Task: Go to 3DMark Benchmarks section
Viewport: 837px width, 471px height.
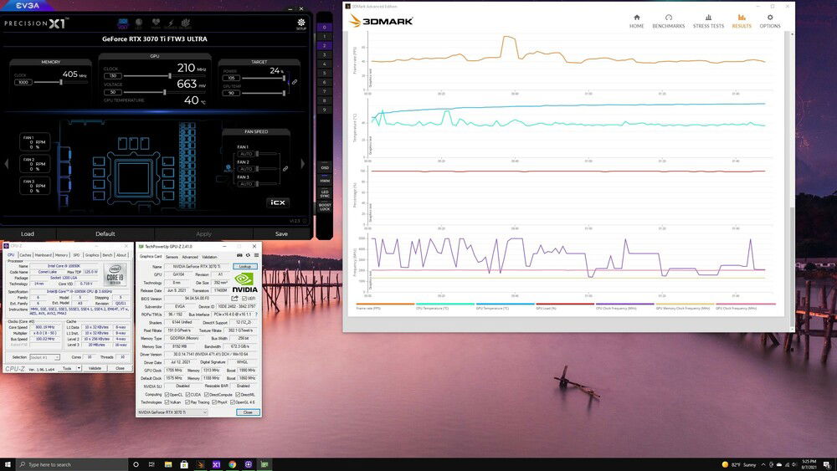Action: [669, 21]
